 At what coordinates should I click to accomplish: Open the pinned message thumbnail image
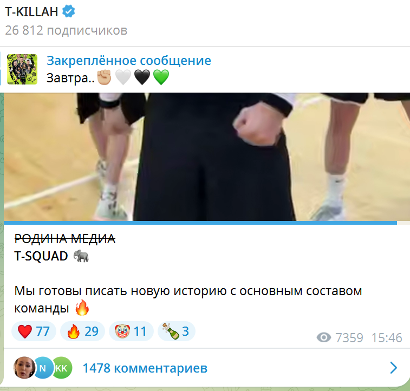point(22,69)
